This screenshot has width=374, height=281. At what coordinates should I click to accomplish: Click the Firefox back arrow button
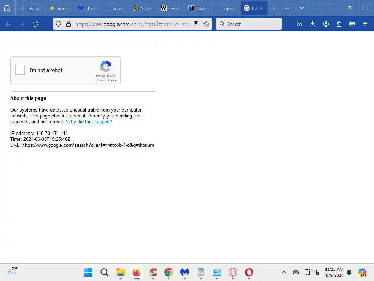(x=9, y=24)
